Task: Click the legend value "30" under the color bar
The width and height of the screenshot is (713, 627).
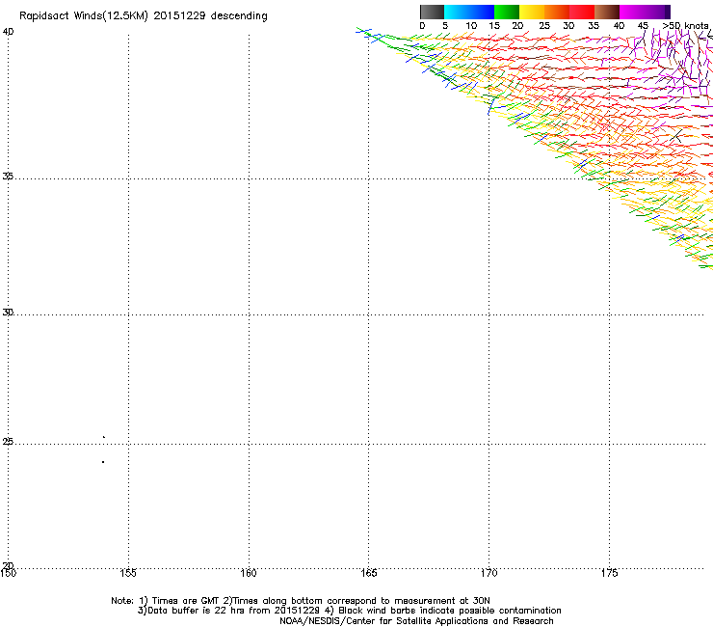Action: (568, 26)
